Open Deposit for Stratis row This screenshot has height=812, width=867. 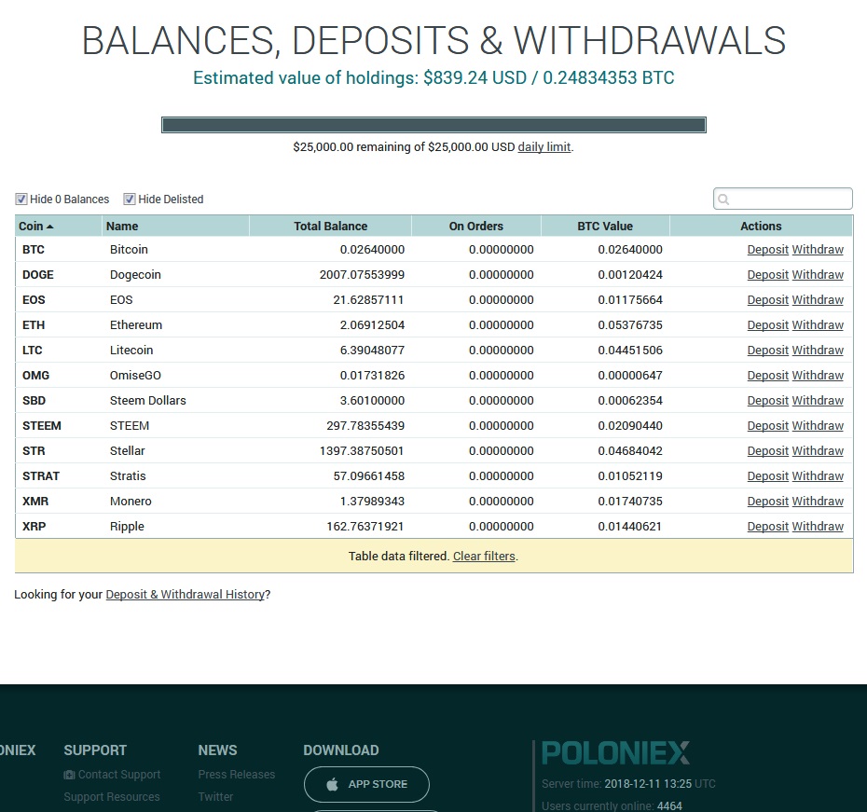point(767,476)
